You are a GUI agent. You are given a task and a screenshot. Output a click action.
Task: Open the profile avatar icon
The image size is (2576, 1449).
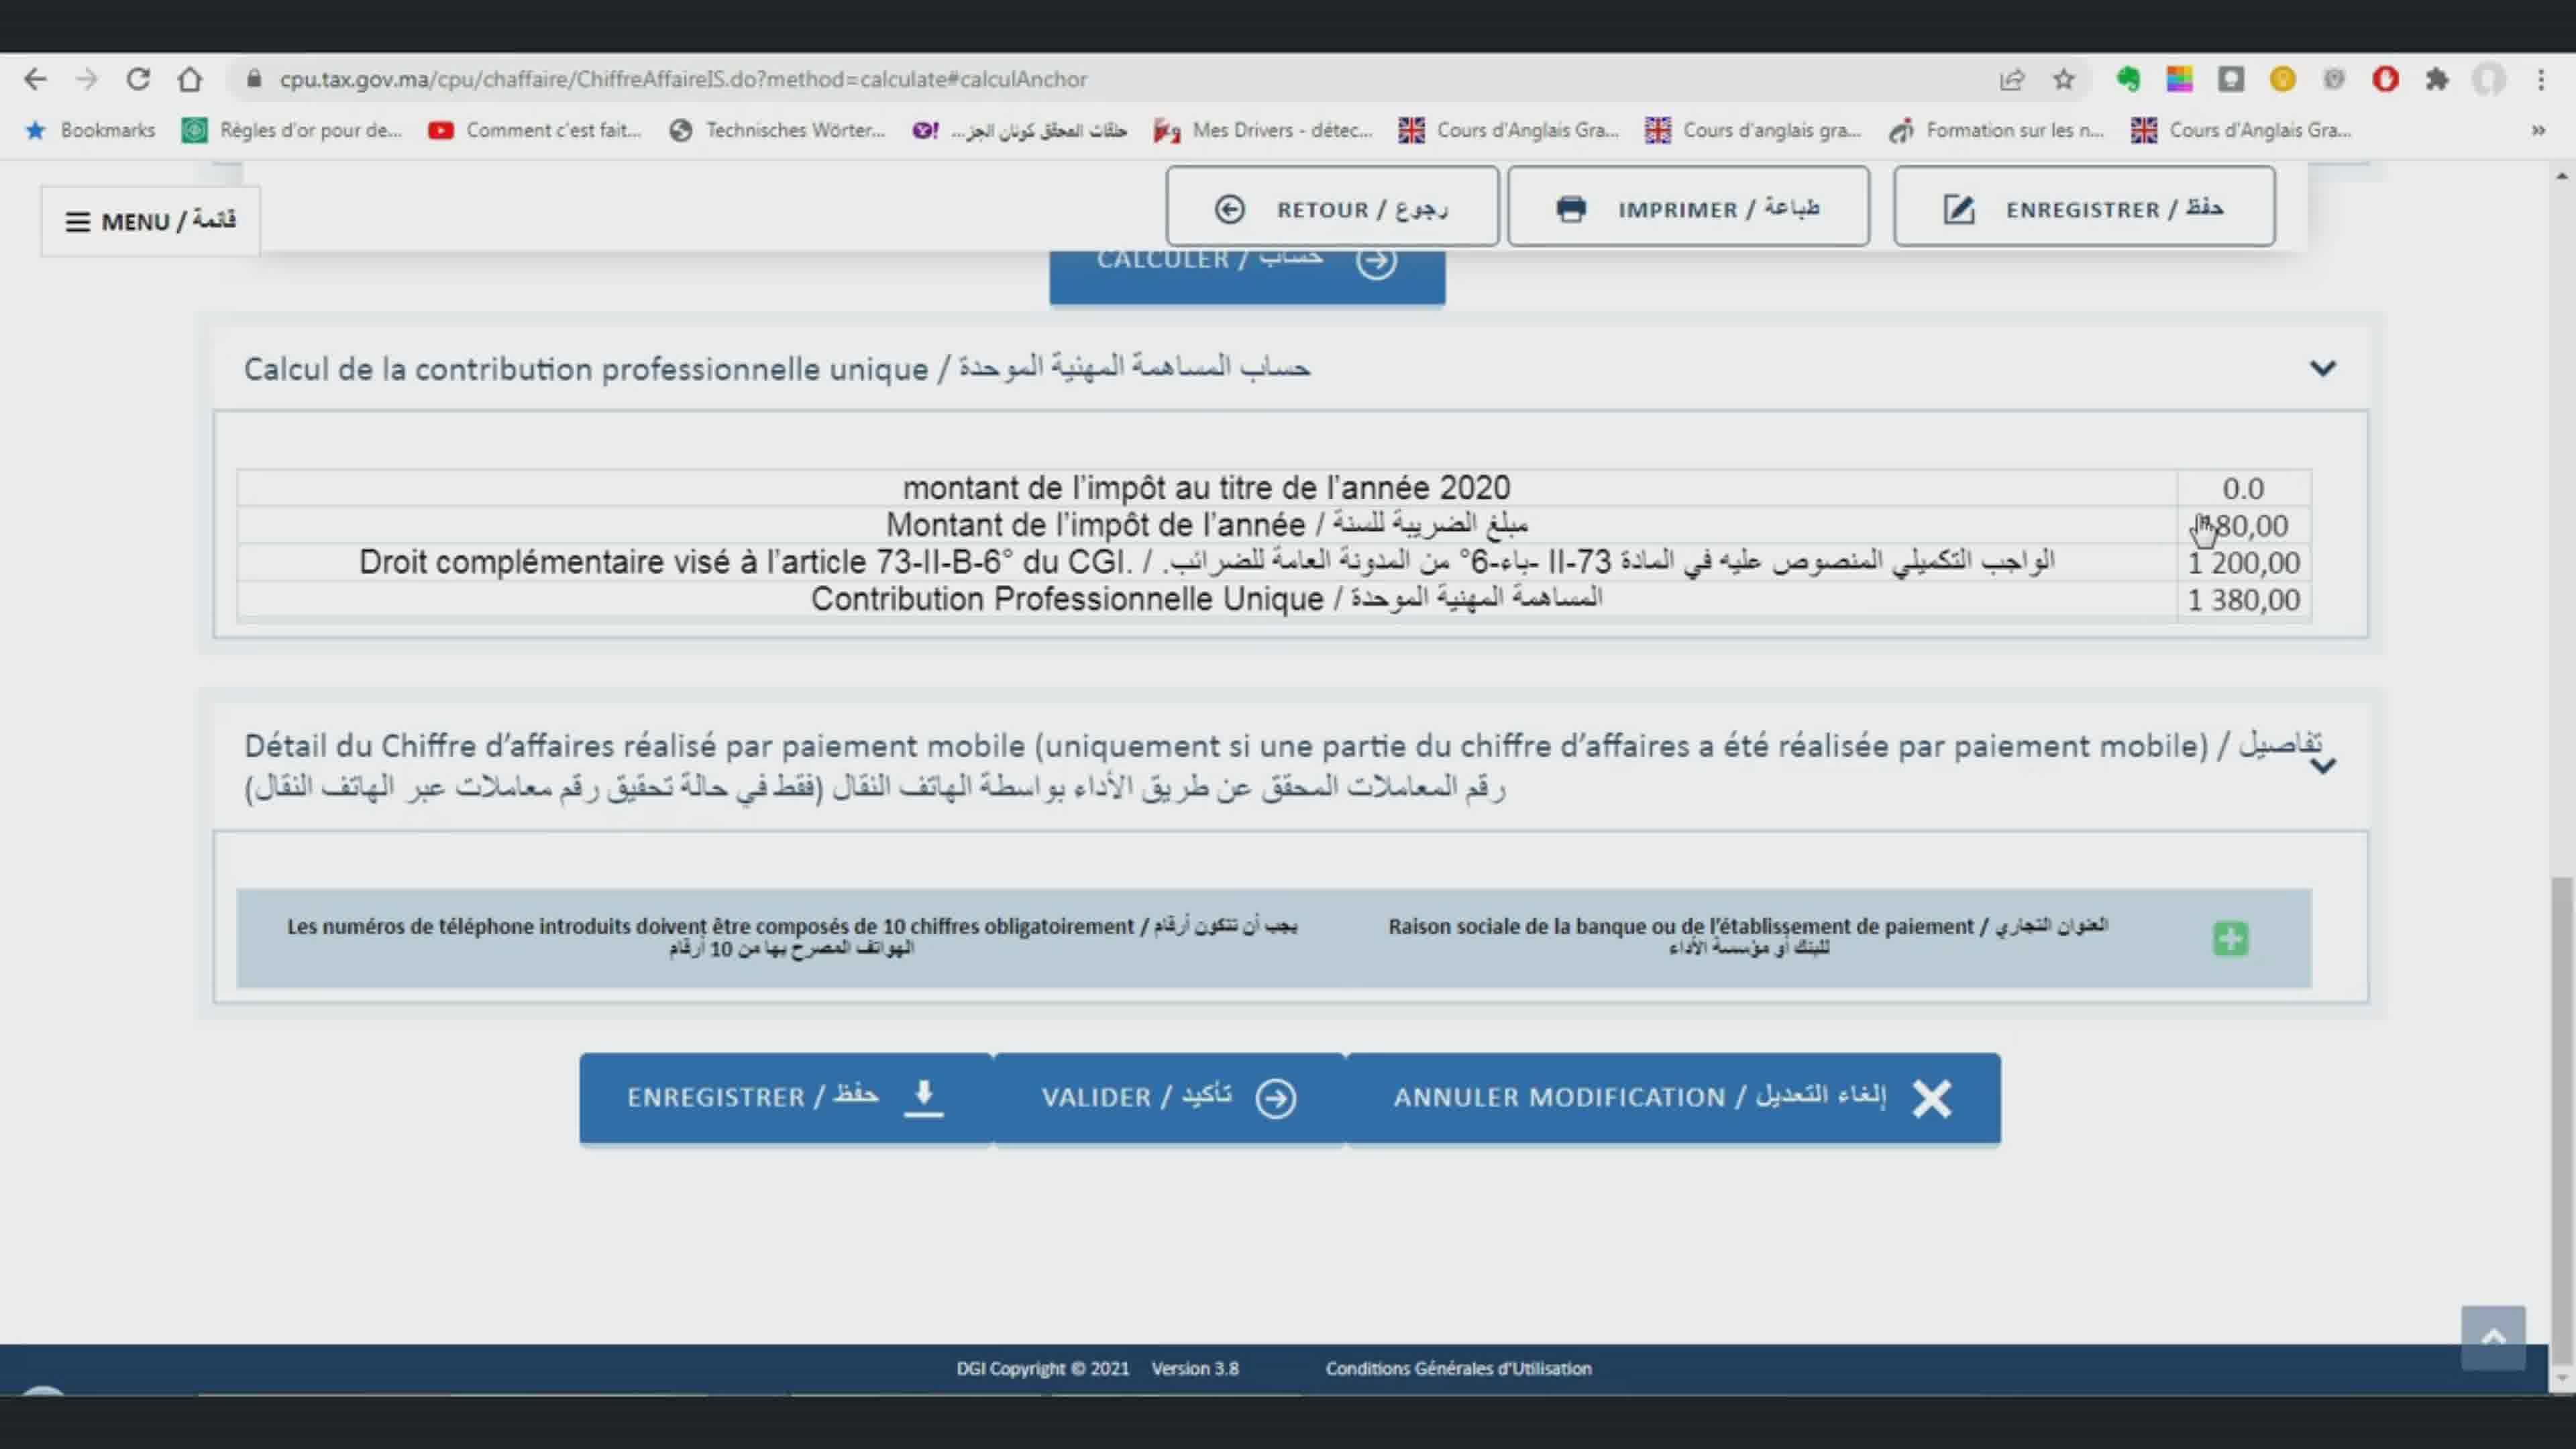click(2489, 79)
